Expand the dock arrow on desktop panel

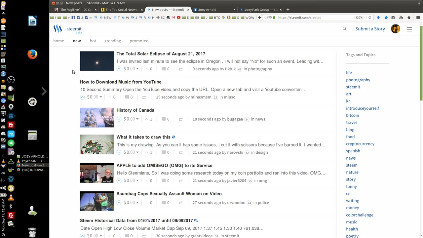pos(44,91)
